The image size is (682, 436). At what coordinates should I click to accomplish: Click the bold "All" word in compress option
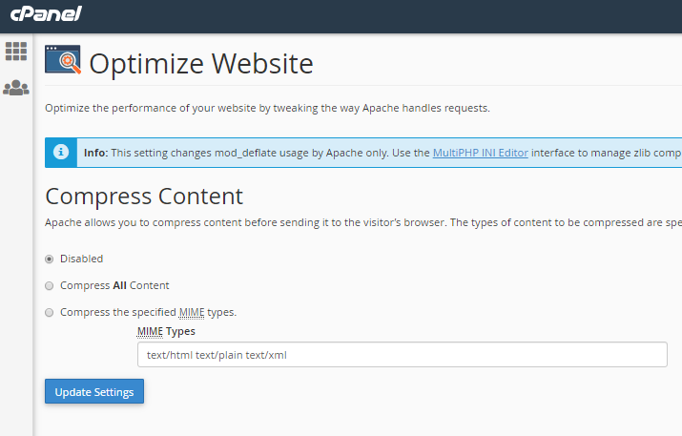point(119,285)
